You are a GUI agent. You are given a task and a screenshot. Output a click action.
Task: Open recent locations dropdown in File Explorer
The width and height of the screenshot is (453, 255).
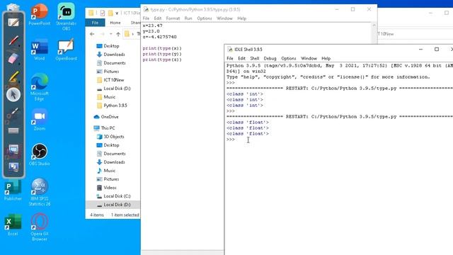(x=110, y=34)
